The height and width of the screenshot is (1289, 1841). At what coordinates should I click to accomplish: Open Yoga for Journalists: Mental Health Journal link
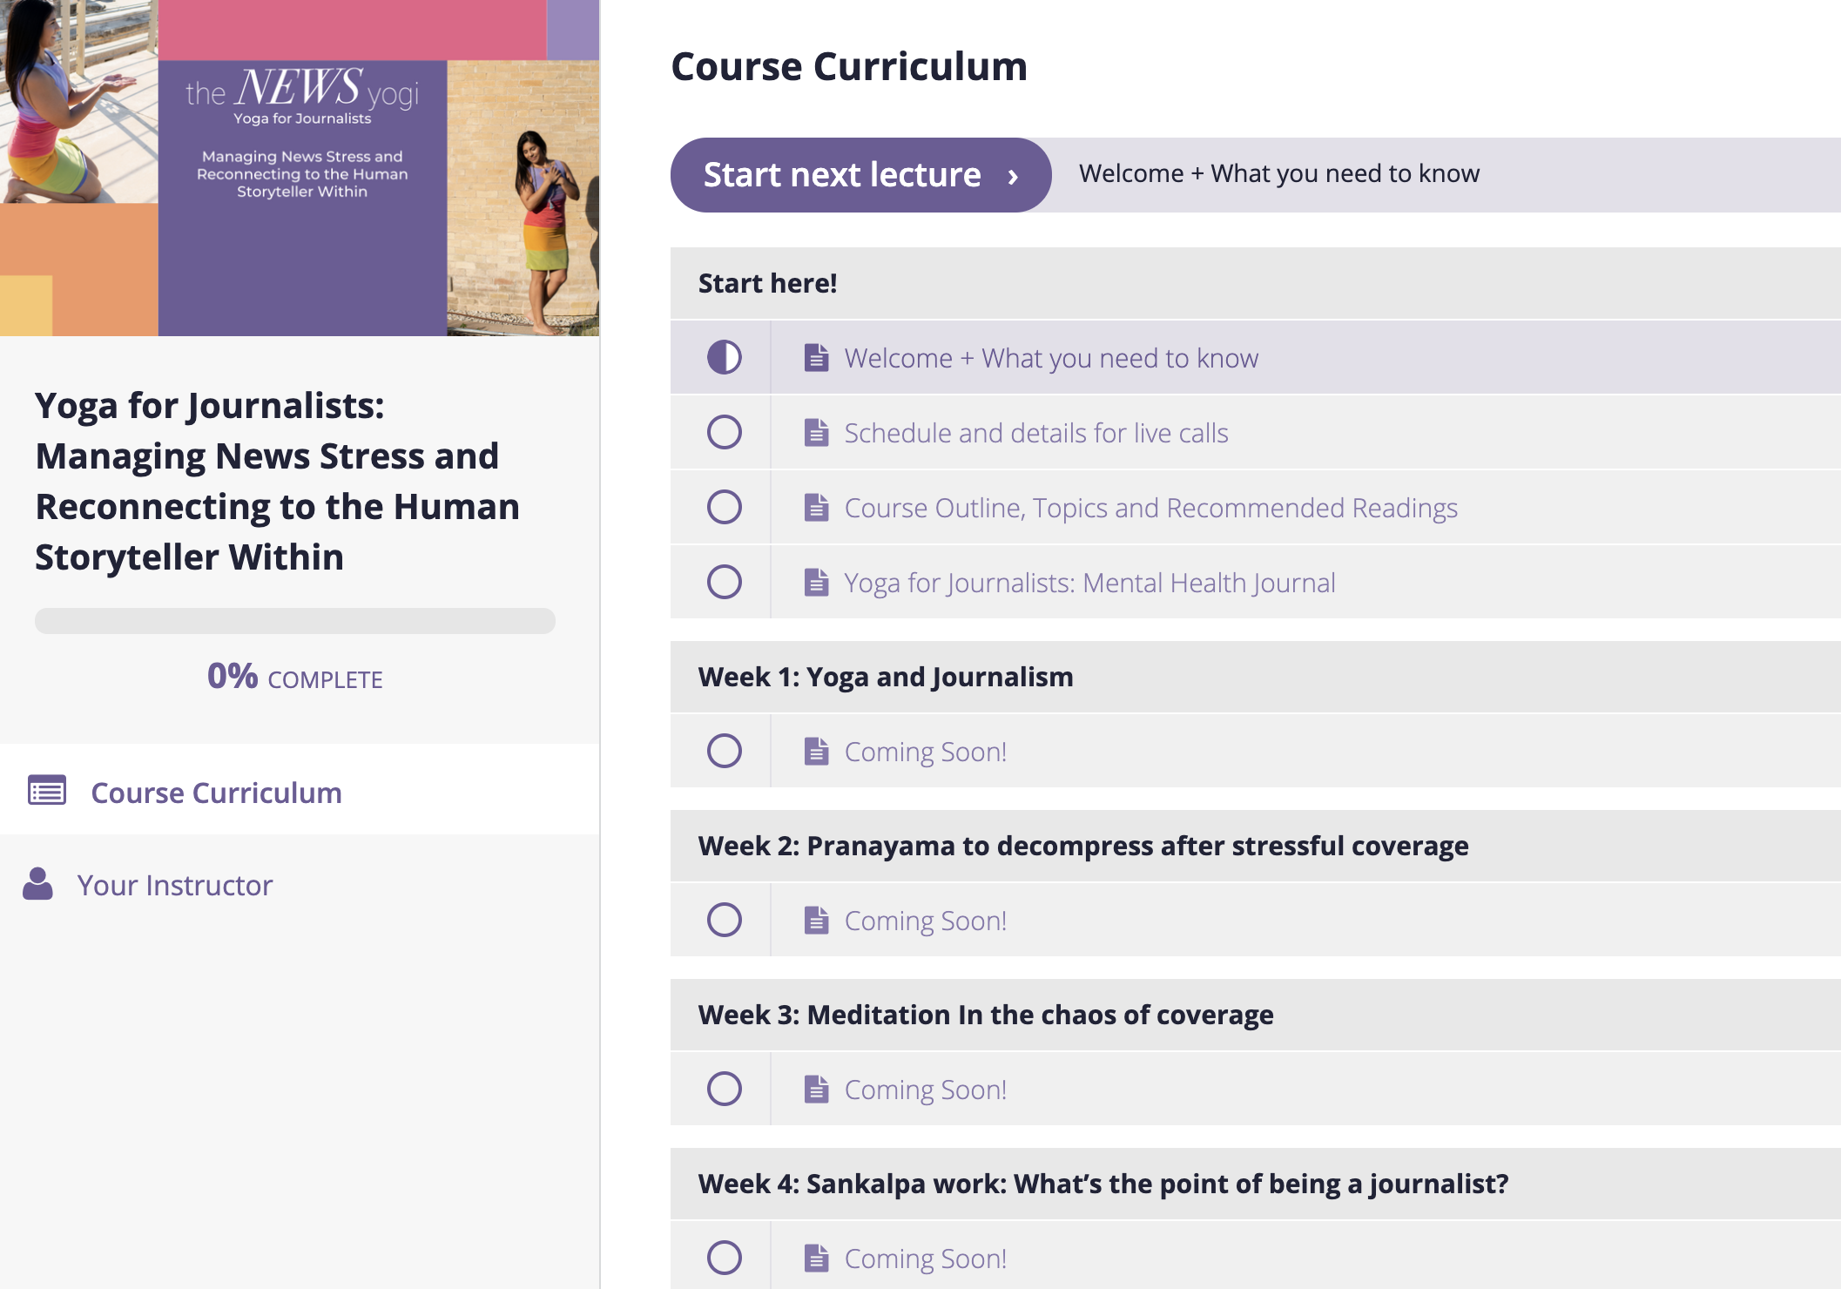[1089, 583]
